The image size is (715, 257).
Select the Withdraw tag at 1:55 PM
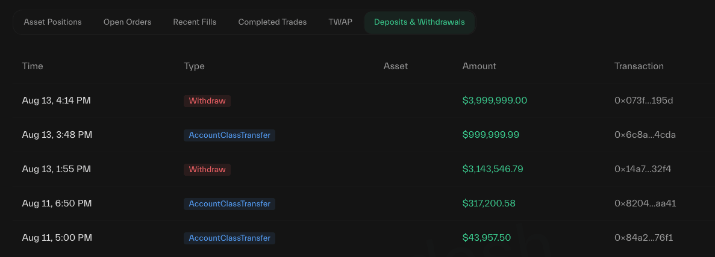(207, 170)
